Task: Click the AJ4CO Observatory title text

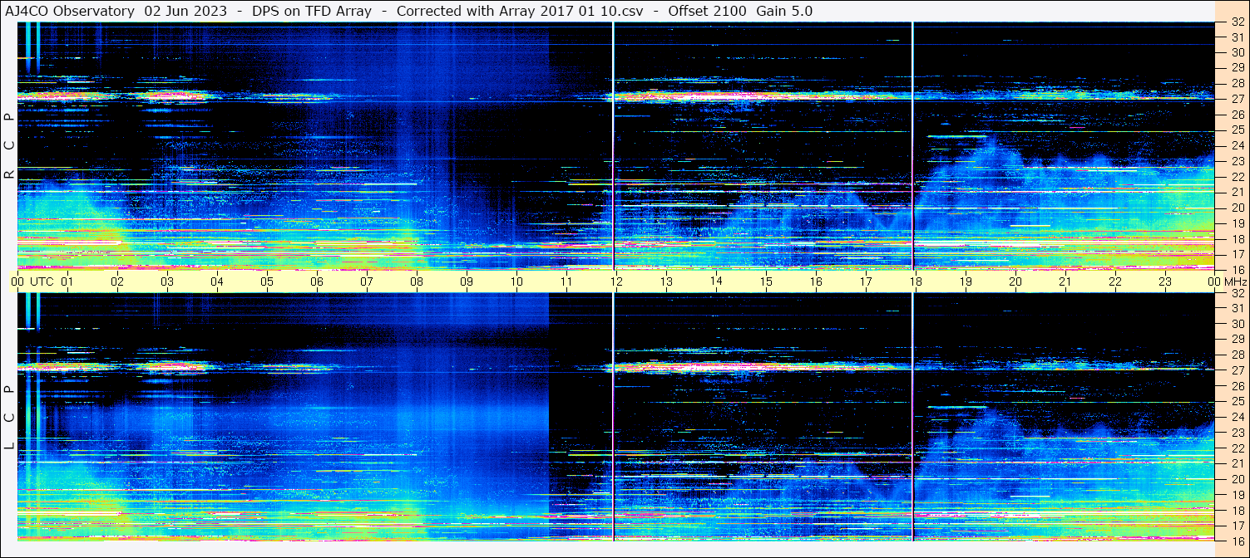Action: (70, 11)
